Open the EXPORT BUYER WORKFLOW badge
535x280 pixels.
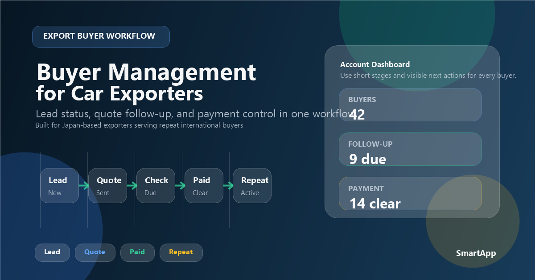click(101, 36)
